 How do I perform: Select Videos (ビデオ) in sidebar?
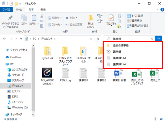(13, 97)
